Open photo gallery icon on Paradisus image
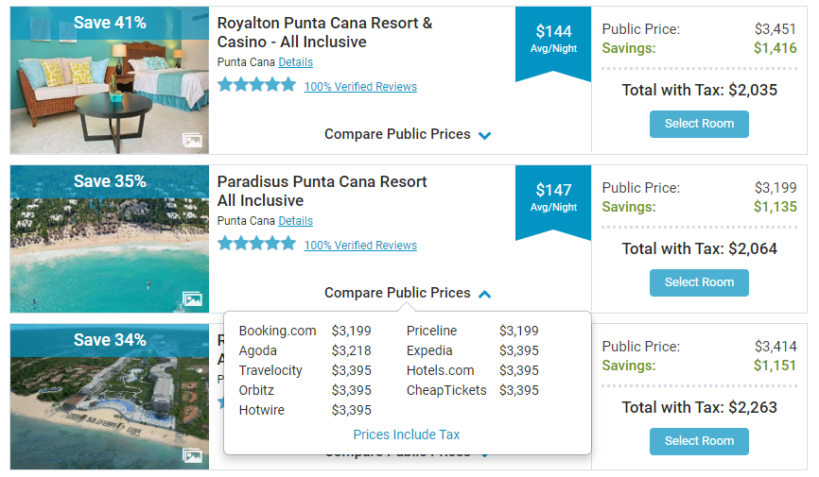This screenshot has width=819, height=477. [x=193, y=299]
